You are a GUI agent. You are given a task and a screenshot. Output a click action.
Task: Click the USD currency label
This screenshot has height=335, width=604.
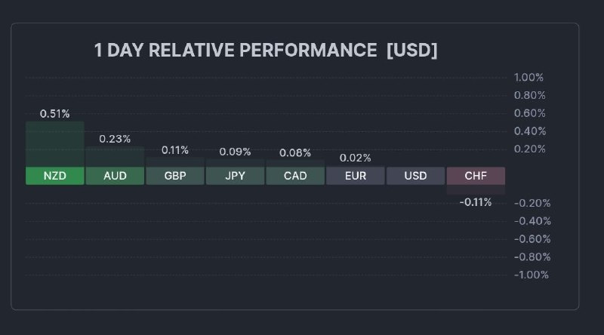[x=415, y=176]
